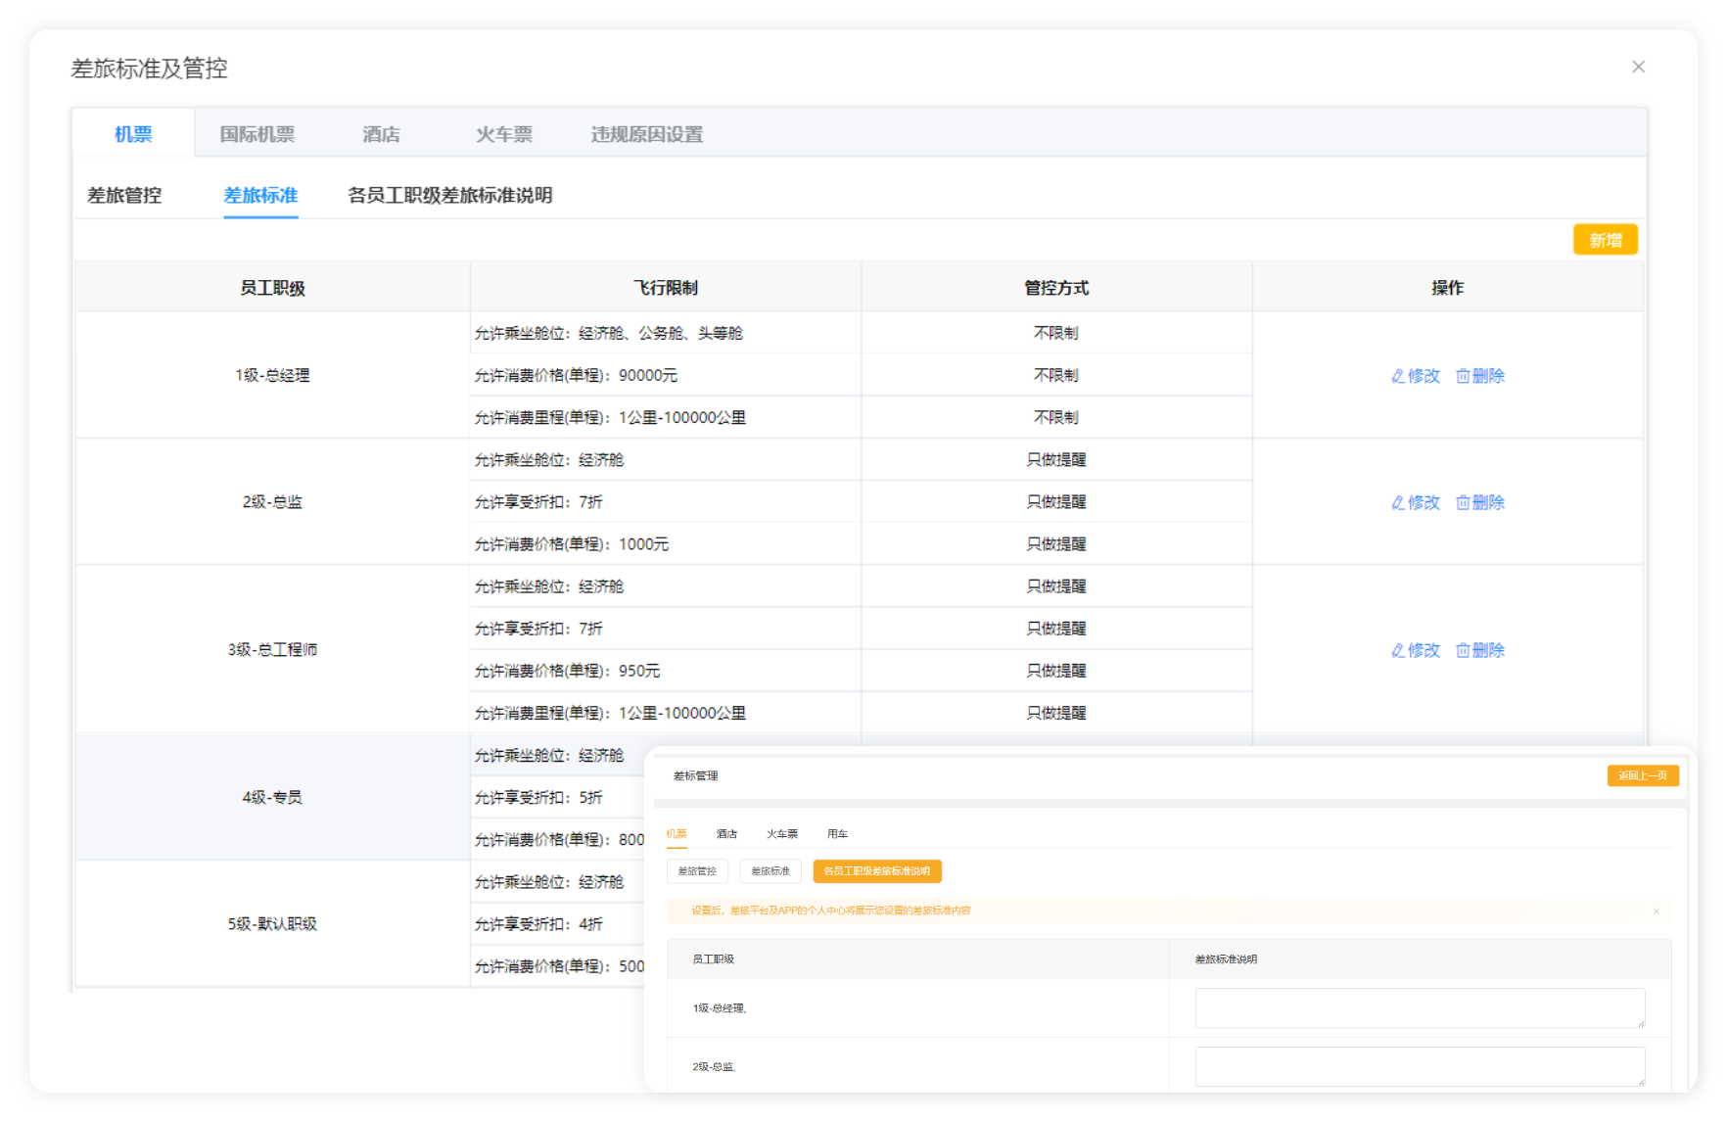
Task: Click the 4级-专员 employee level cell
Action: click(272, 797)
